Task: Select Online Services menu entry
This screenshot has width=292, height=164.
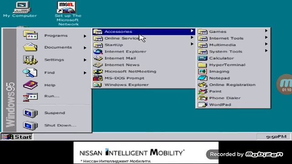Action: (144, 38)
